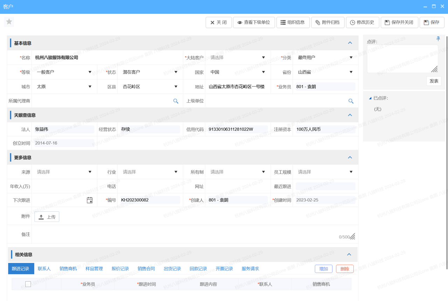
Task: Open 组织信息 via the grid icon
Action: [x=293, y=22]
